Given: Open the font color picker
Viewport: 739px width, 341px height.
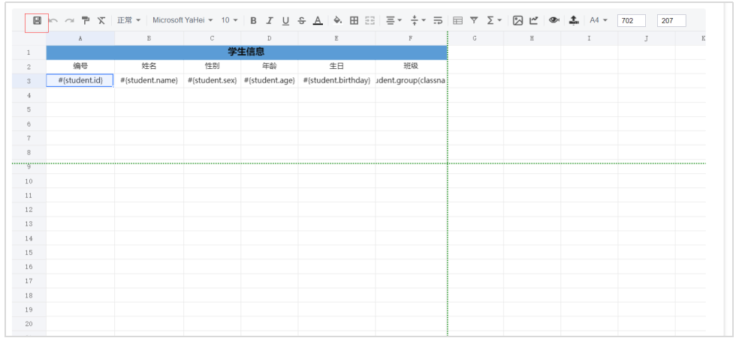Looking at the screenshot, I should (x=318, y=20).
